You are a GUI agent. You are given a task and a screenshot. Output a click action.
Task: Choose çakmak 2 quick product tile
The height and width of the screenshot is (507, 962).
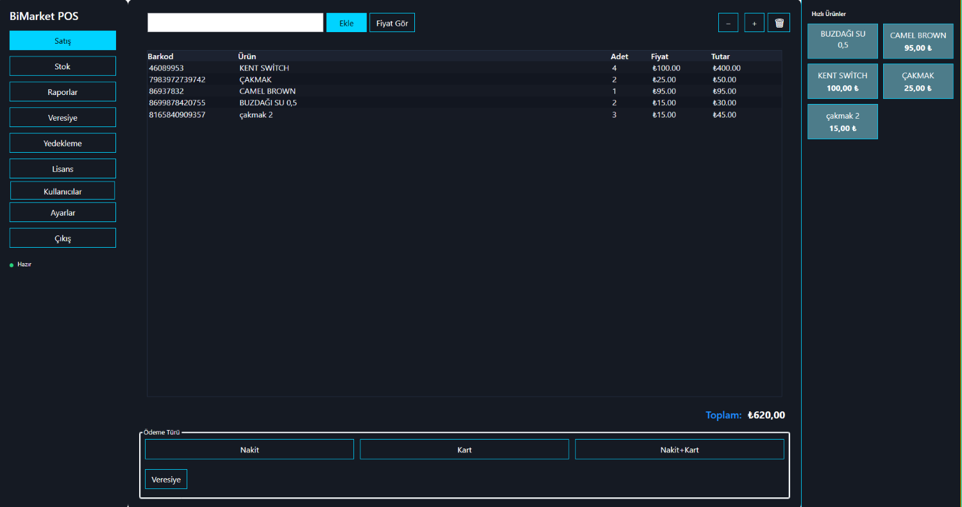[x=843, y=121]
